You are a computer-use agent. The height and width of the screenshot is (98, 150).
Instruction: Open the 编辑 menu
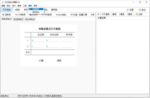click(x=3, y=6)
